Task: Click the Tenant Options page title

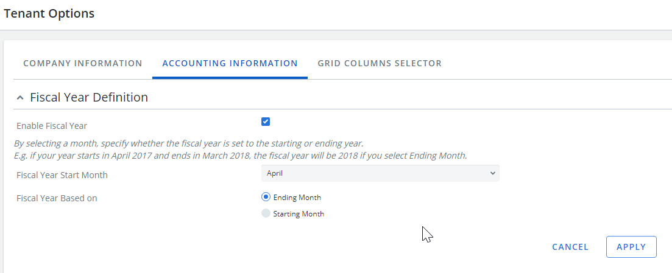Action: [x=49, y=13]
